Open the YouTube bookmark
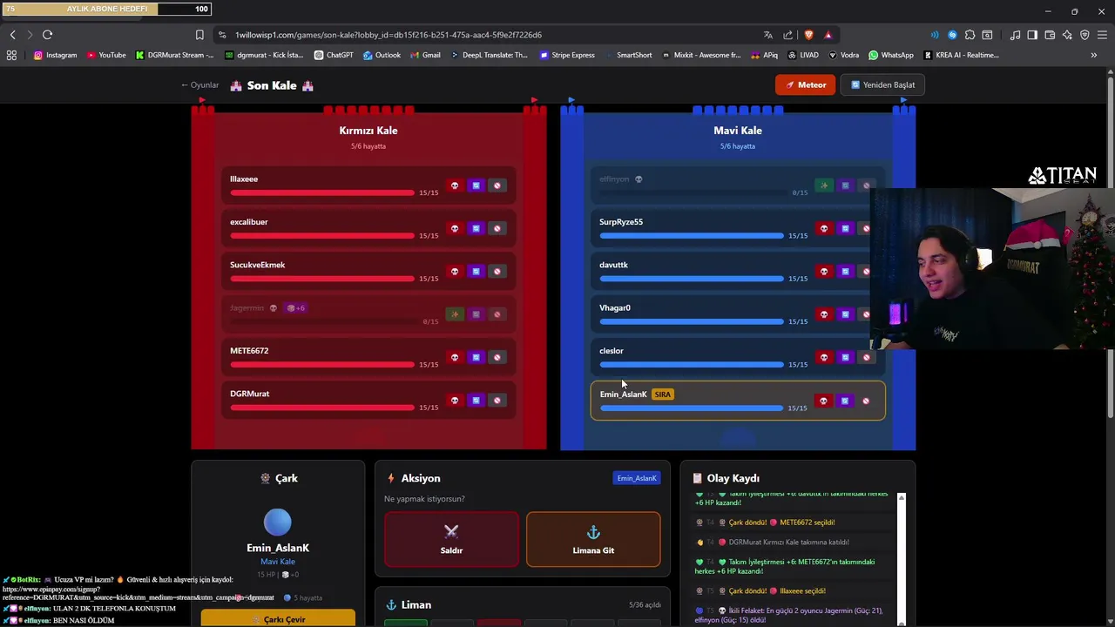The width and height of the screenshot is (1115, 627). coord(106,55)
